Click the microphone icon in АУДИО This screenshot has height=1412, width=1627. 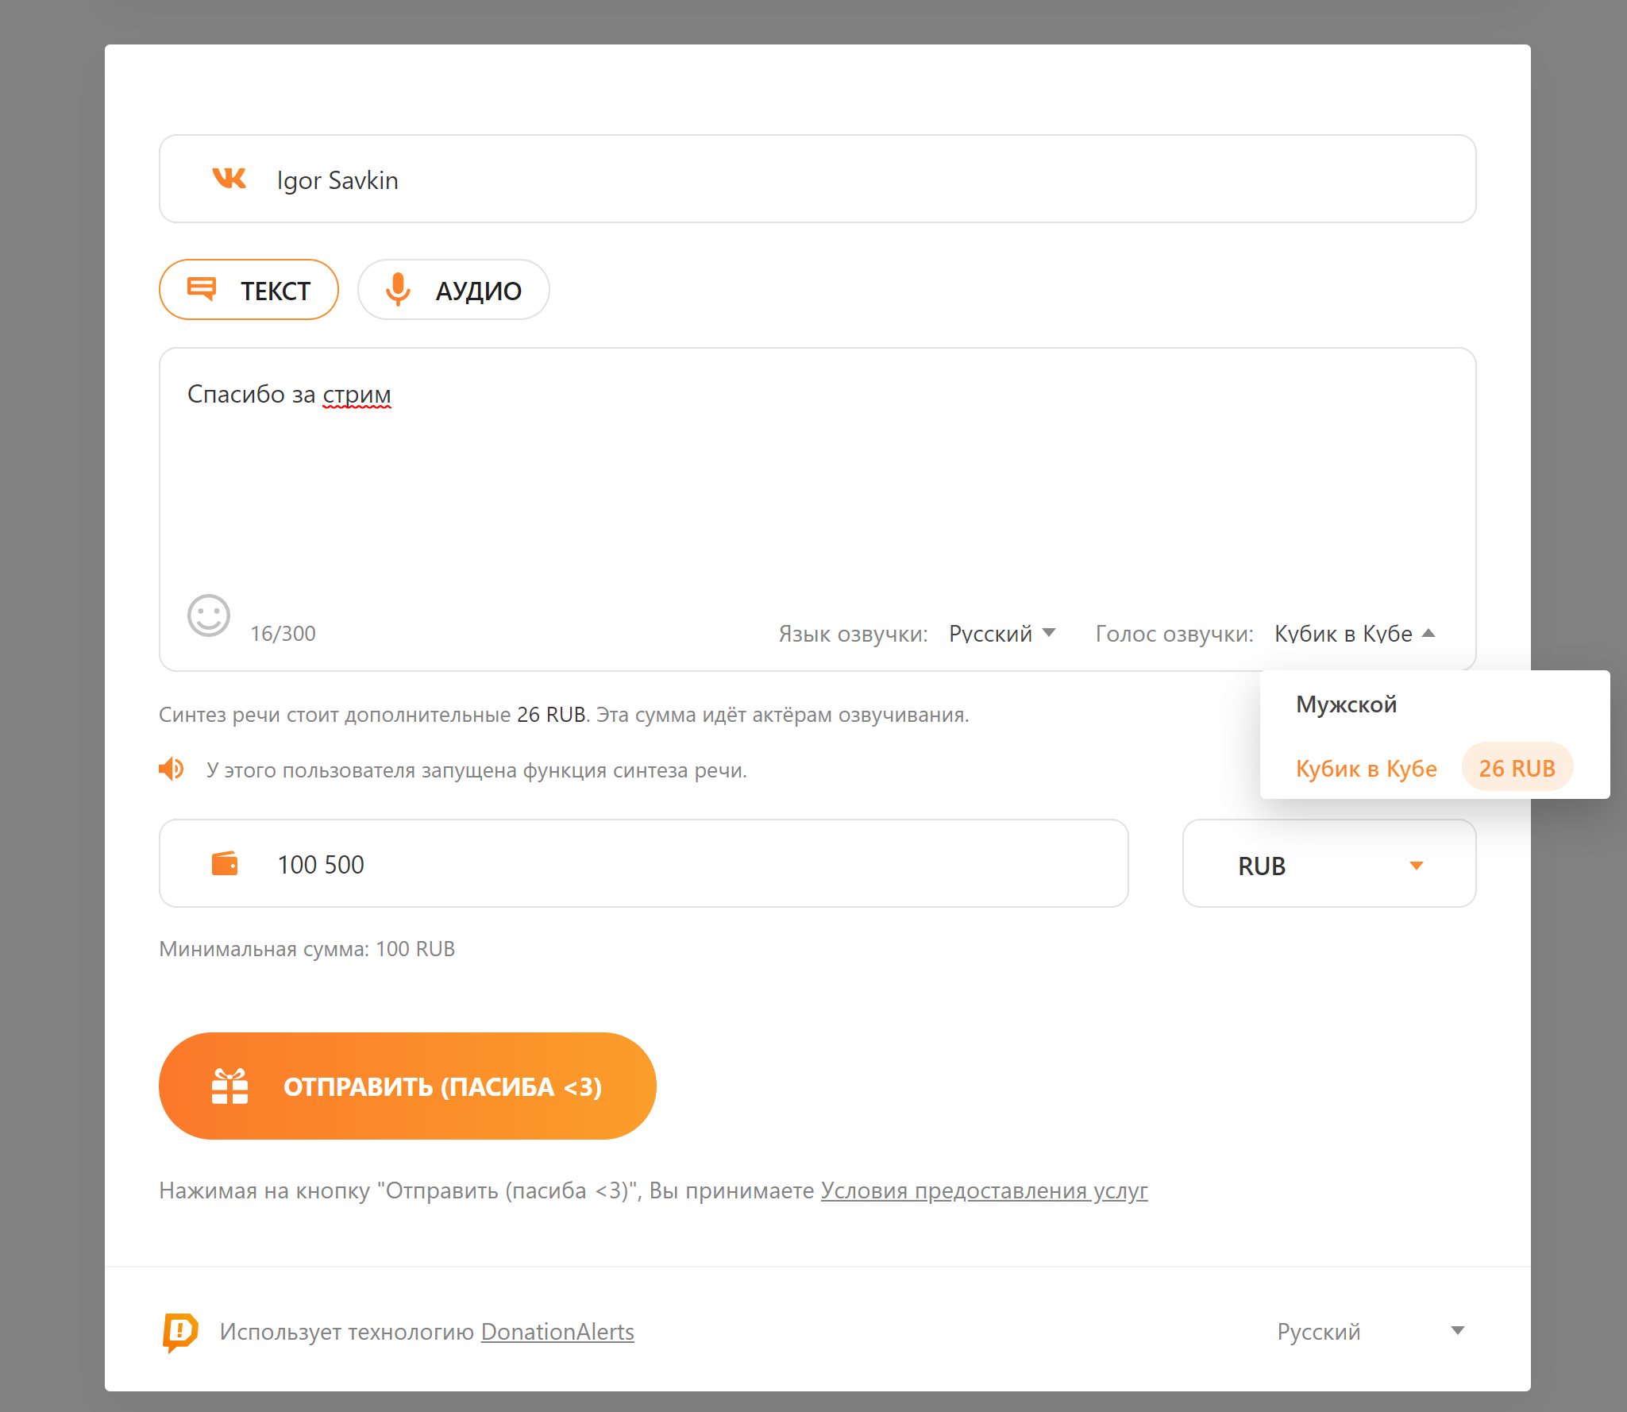[x=398, y=290]
